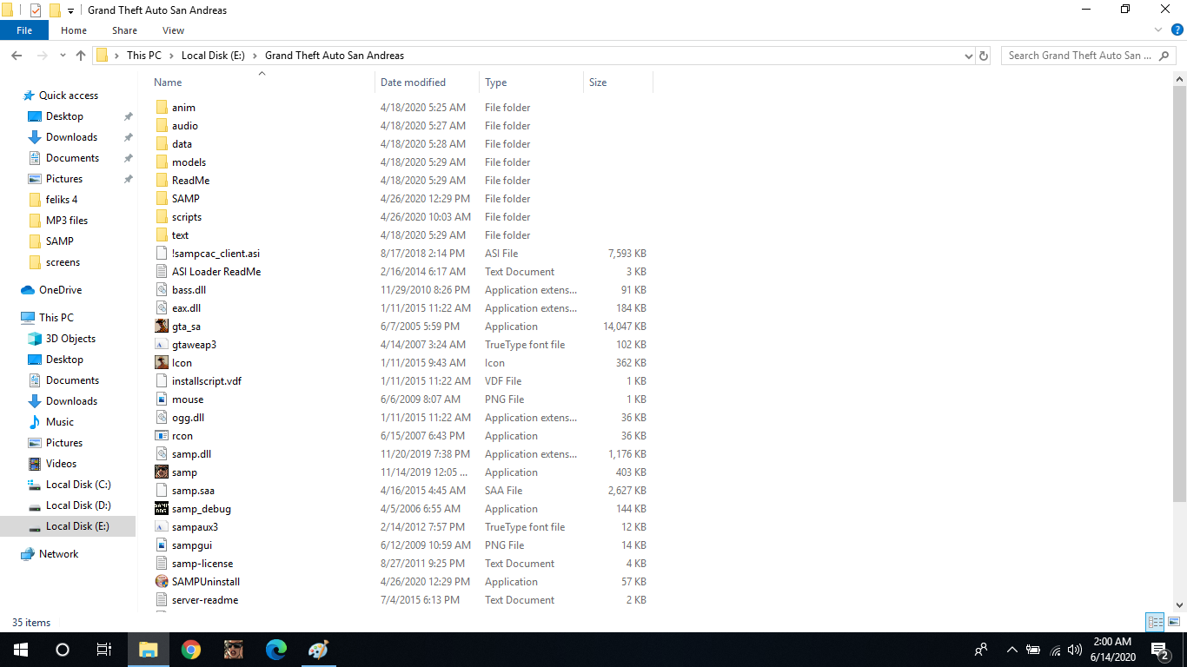Click the anim folder icon
Viewport: 1187px width, 667px height.
tap(162, 108)
